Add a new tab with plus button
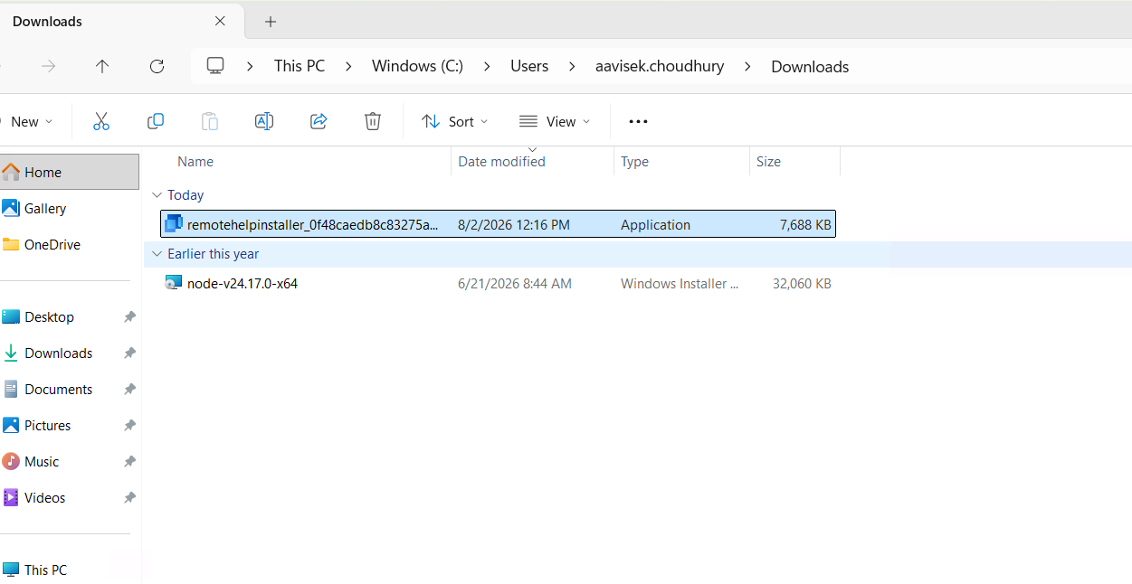The height and width of the screenshot is (584, 1132). (271, 22)
